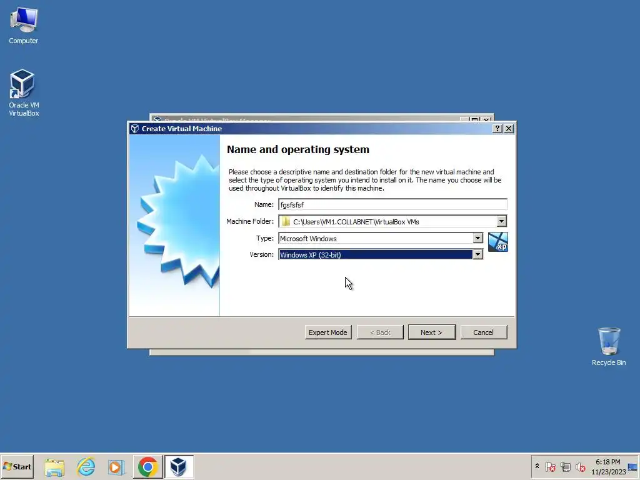This screenshot has width=640, height=480.
Task: Open the Start menu
Action: tap(17, 466)
